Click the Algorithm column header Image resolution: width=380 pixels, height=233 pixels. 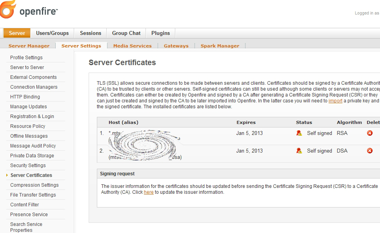pyautogui.click(x=349, y=122)
